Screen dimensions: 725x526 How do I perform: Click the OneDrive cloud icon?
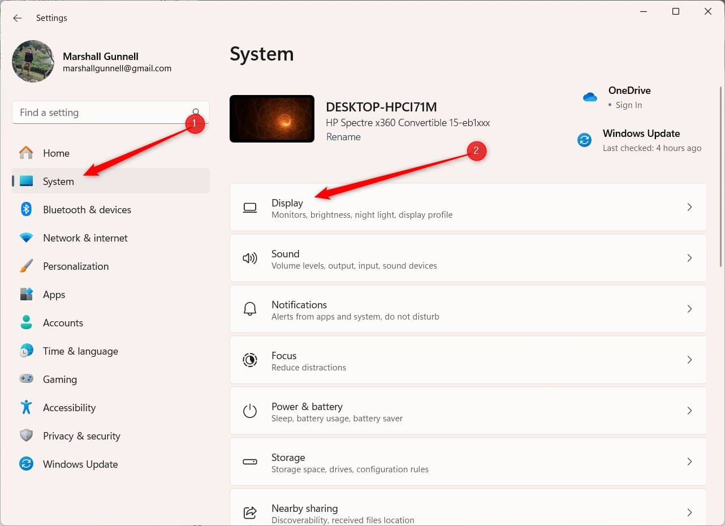click(590, 97)
